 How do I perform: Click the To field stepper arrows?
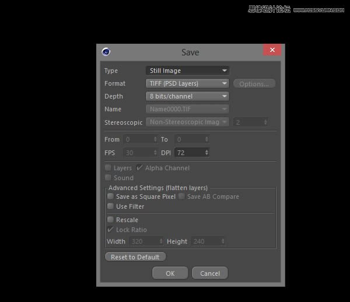click(206, 139)
